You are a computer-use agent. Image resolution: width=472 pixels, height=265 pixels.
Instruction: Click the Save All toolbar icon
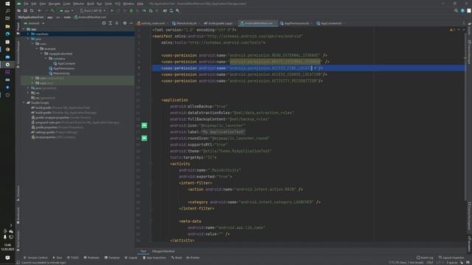25,10
